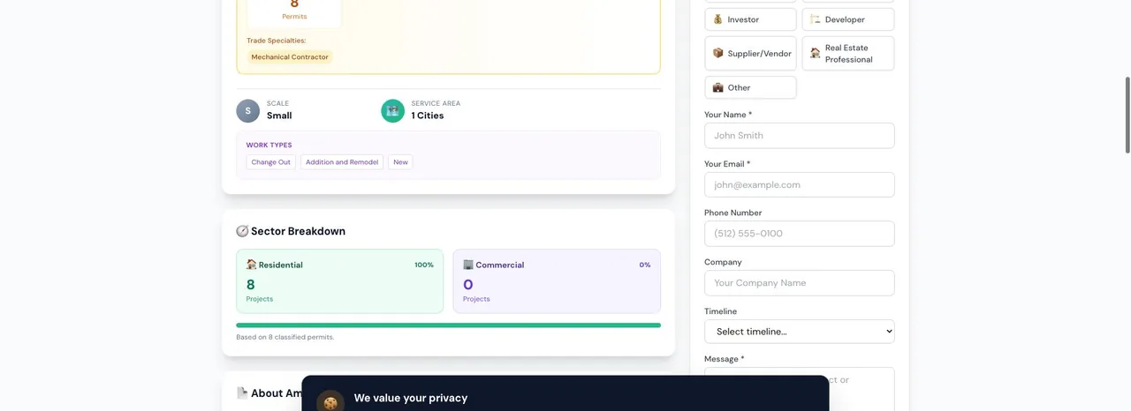This screenshot has height=411, width=1131.
Task: Choose the Supplier/Vendor role option
Action: (x=750, y=53)
